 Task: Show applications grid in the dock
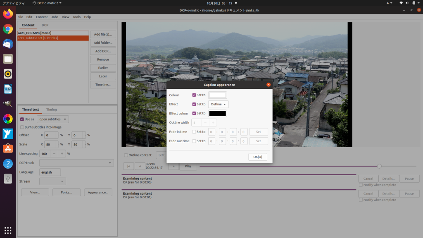coord(8,230)
